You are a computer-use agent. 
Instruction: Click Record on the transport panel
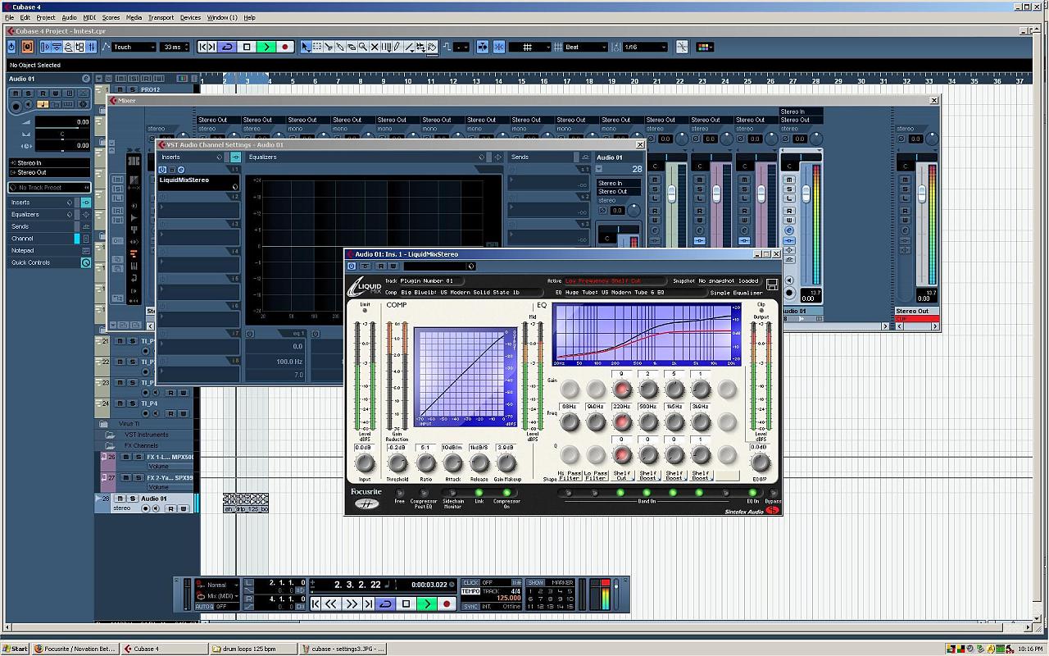447,604
